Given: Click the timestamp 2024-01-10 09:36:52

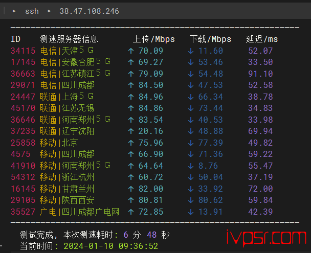Looking at the screenshot, I should (x=110, y=246).
